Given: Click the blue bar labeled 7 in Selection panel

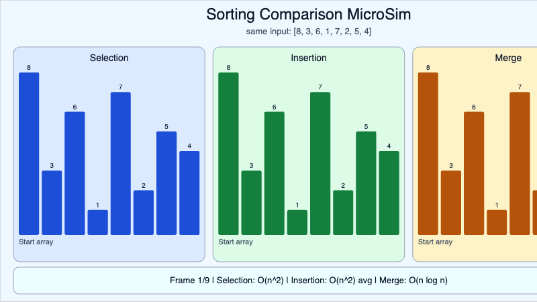Looking at the screenshot, I should click(x=120, y=163).
